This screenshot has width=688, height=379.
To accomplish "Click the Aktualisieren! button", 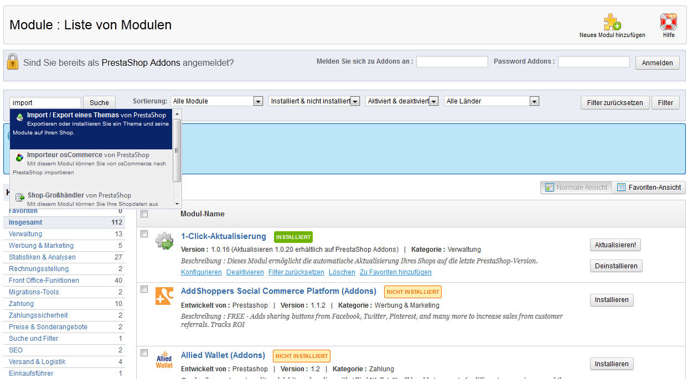I will (615, 245).
